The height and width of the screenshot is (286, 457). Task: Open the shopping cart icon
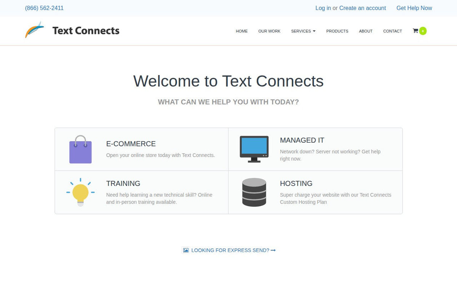pos(415,31)
